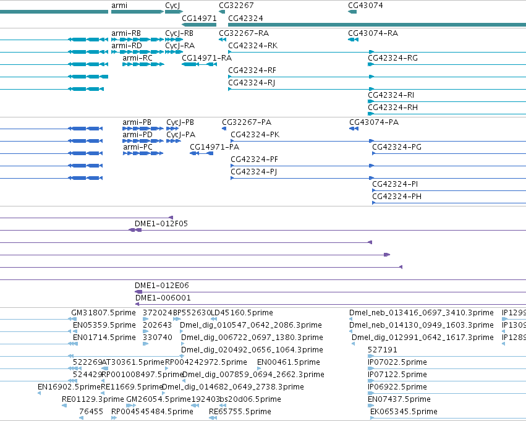Select the EN00461.5prime EST label
This screenshot has height=421, width=526.
289,362
